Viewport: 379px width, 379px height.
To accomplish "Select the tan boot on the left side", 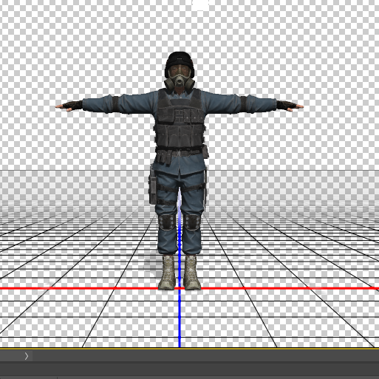I will pyautogui.click(x=167, y=273).
